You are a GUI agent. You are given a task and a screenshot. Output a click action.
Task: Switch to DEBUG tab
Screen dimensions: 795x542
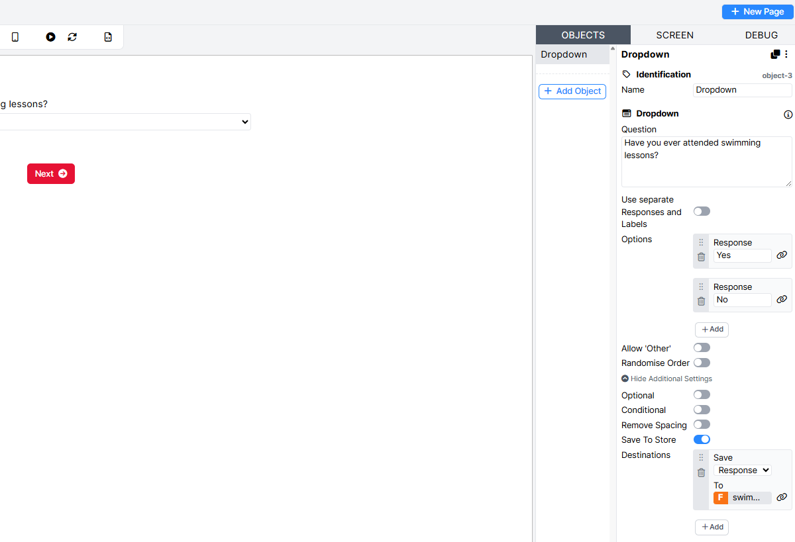(x=761, y=35)
